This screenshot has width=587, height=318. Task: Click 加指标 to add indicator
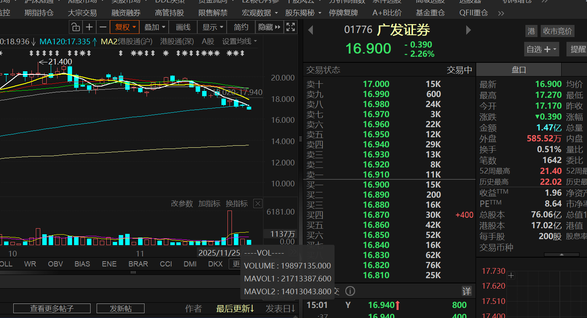[209, 204]
